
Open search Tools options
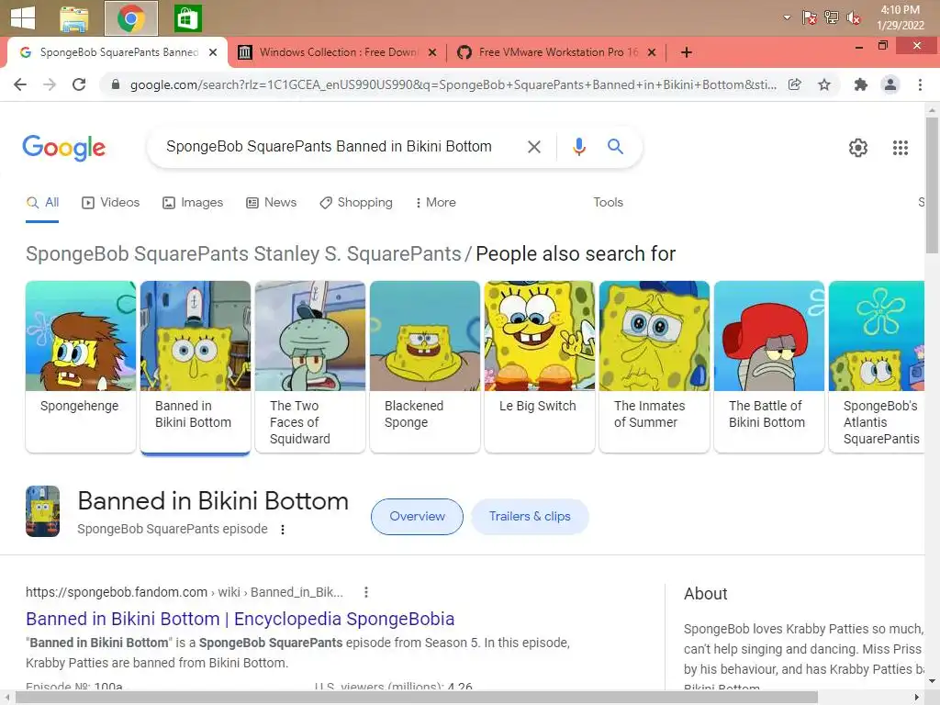pos(608,203)
